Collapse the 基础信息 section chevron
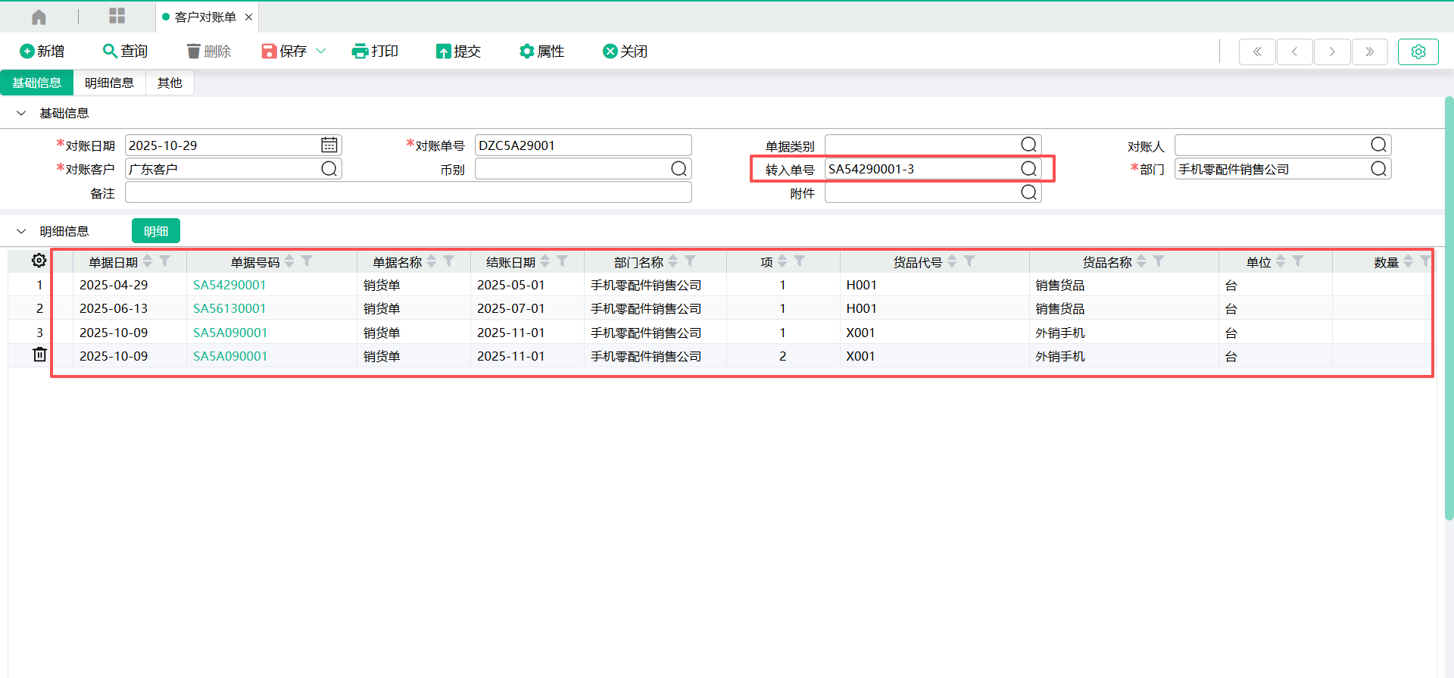This screenshot has width=1454, height=678. click(21, 113)
